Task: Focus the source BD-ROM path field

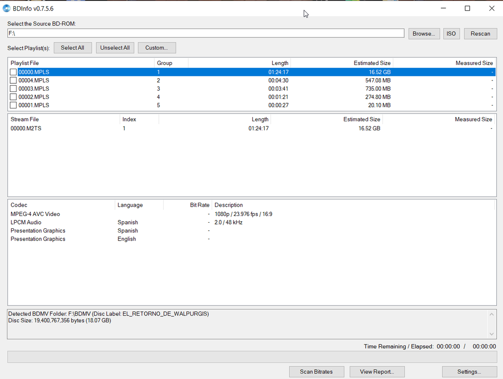Action: coord(205,33)
